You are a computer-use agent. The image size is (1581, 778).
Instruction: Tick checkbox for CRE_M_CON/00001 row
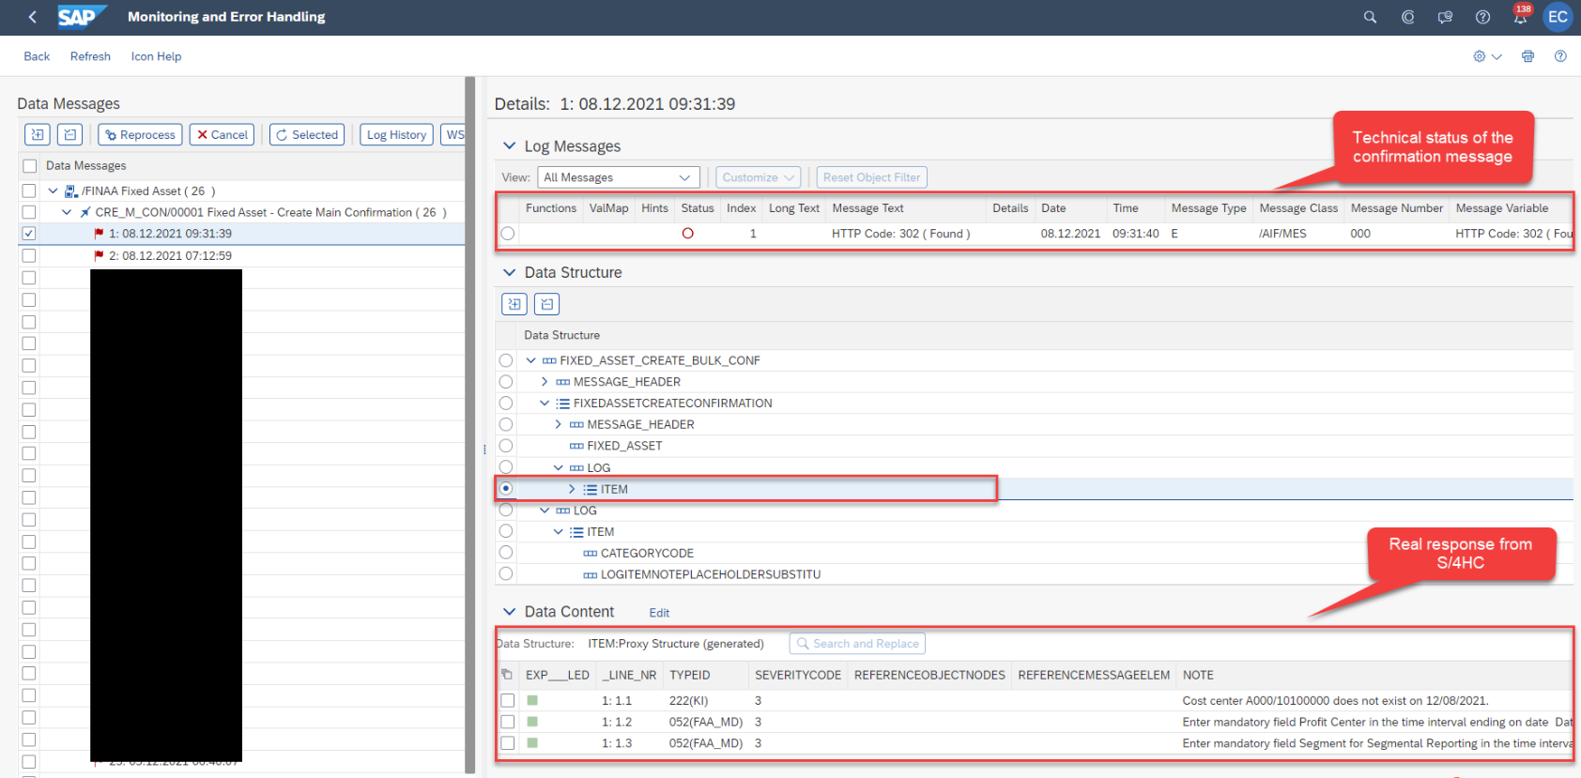coord(29,213)
